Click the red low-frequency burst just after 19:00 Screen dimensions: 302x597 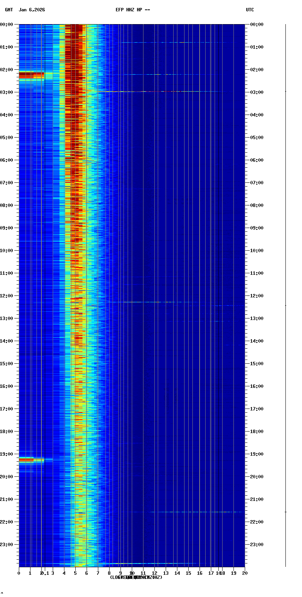(26, 459)
